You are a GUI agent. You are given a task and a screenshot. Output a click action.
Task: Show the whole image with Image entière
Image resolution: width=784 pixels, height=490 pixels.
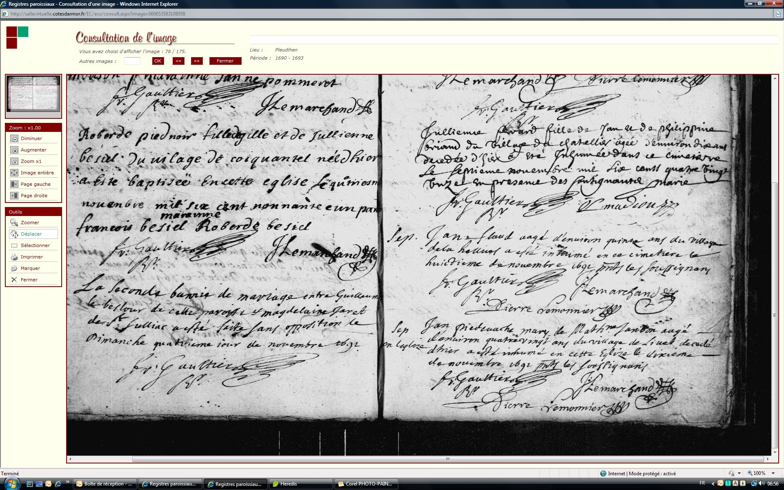tap(14, 173)
